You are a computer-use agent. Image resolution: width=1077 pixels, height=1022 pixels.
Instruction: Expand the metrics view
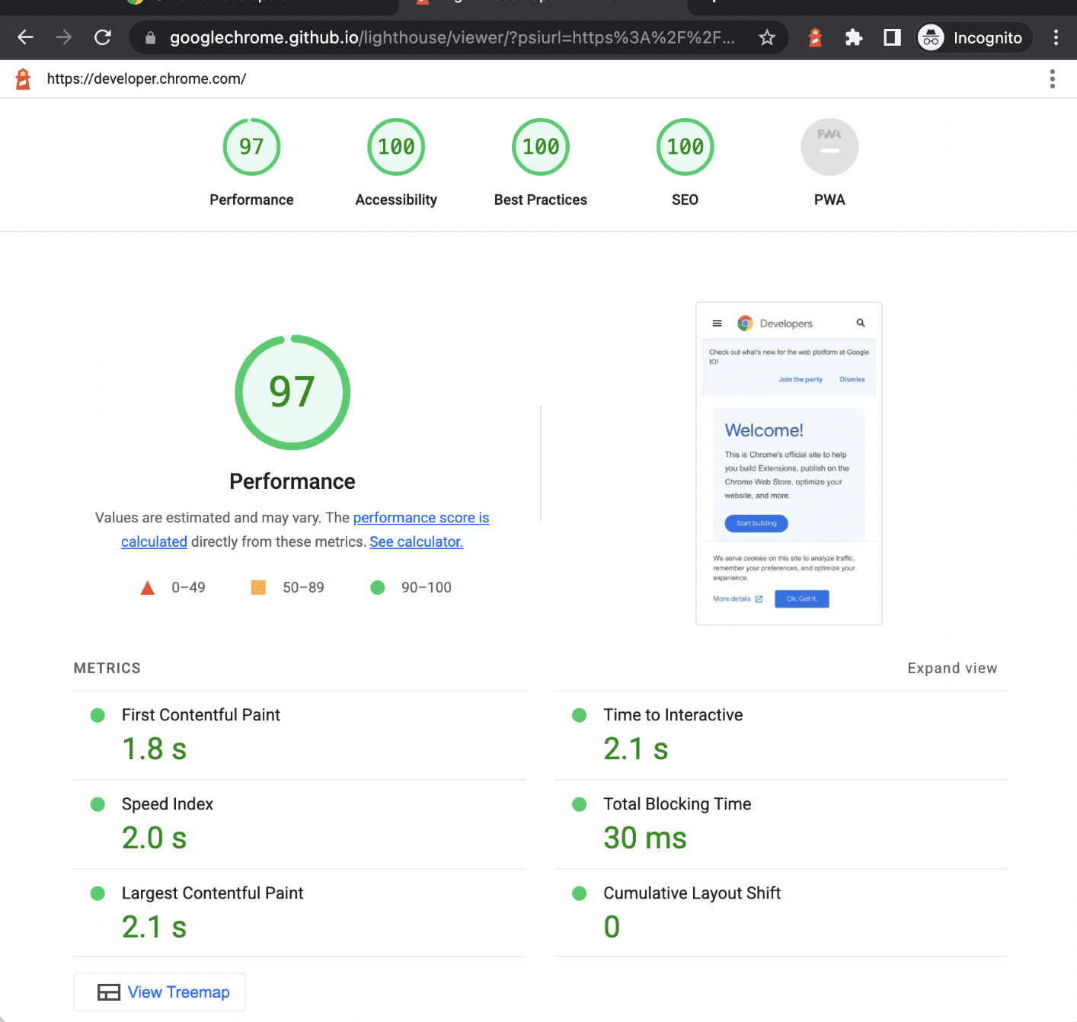(x=951, y=668)
